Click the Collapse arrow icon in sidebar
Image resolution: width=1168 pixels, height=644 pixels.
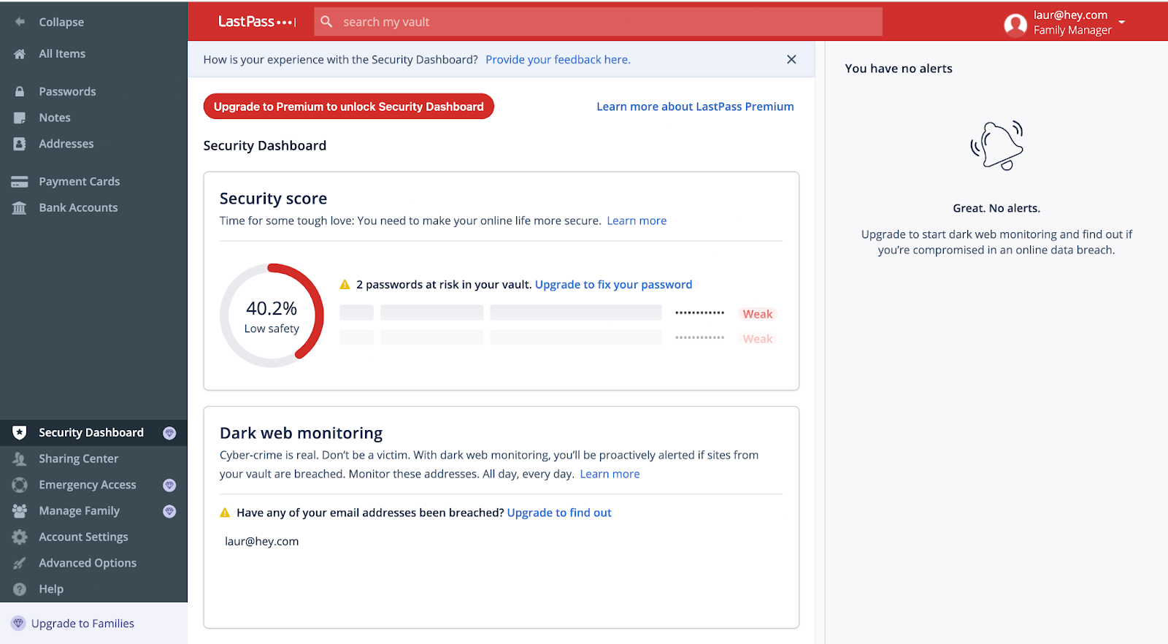pos(20,22)
